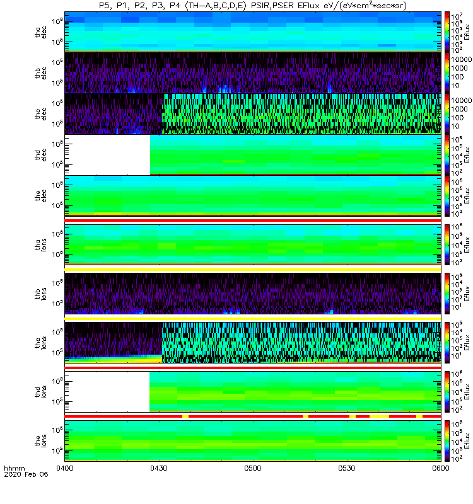473x504 pixels.
Task: Click the cyan data region of thc ions panel
Action: [x=301, y=342]
